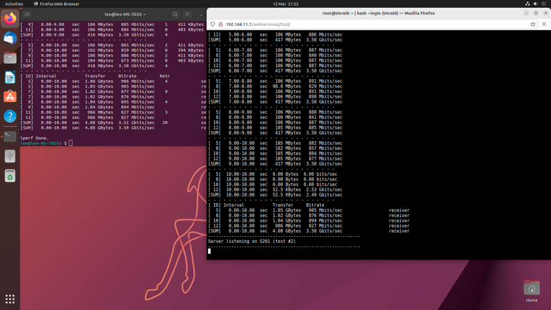Click '2.53 Gbits/sec' value in web terminal
Screen dimensions: 551x310
[x=324, y=189]
